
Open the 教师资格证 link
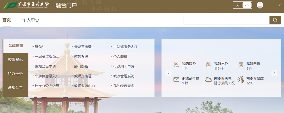pos(83,76)
